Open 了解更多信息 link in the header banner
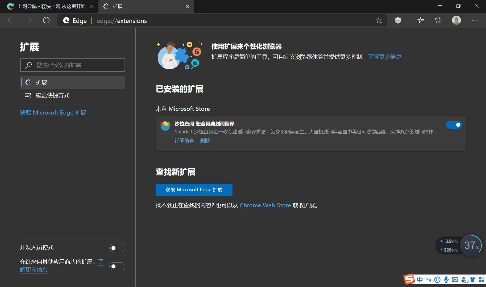 point(385,57)
